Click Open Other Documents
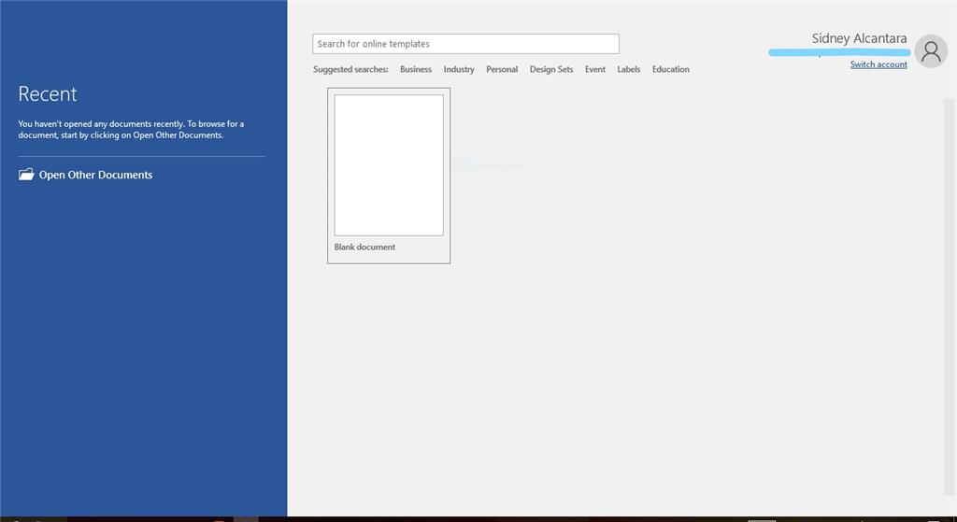Viewport: 957px width, 522px height. (x=85, y=175)
